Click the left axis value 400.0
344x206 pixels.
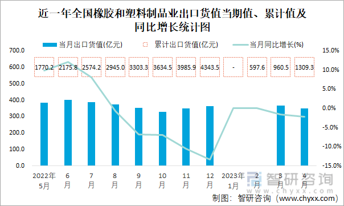[x=17, y=100]
